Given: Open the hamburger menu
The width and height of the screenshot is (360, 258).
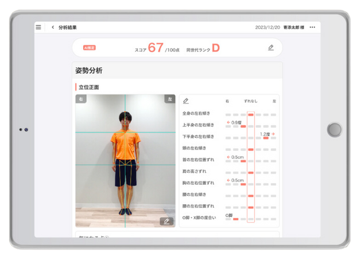Looking at the screenshot, I should [x=38, y=27].
